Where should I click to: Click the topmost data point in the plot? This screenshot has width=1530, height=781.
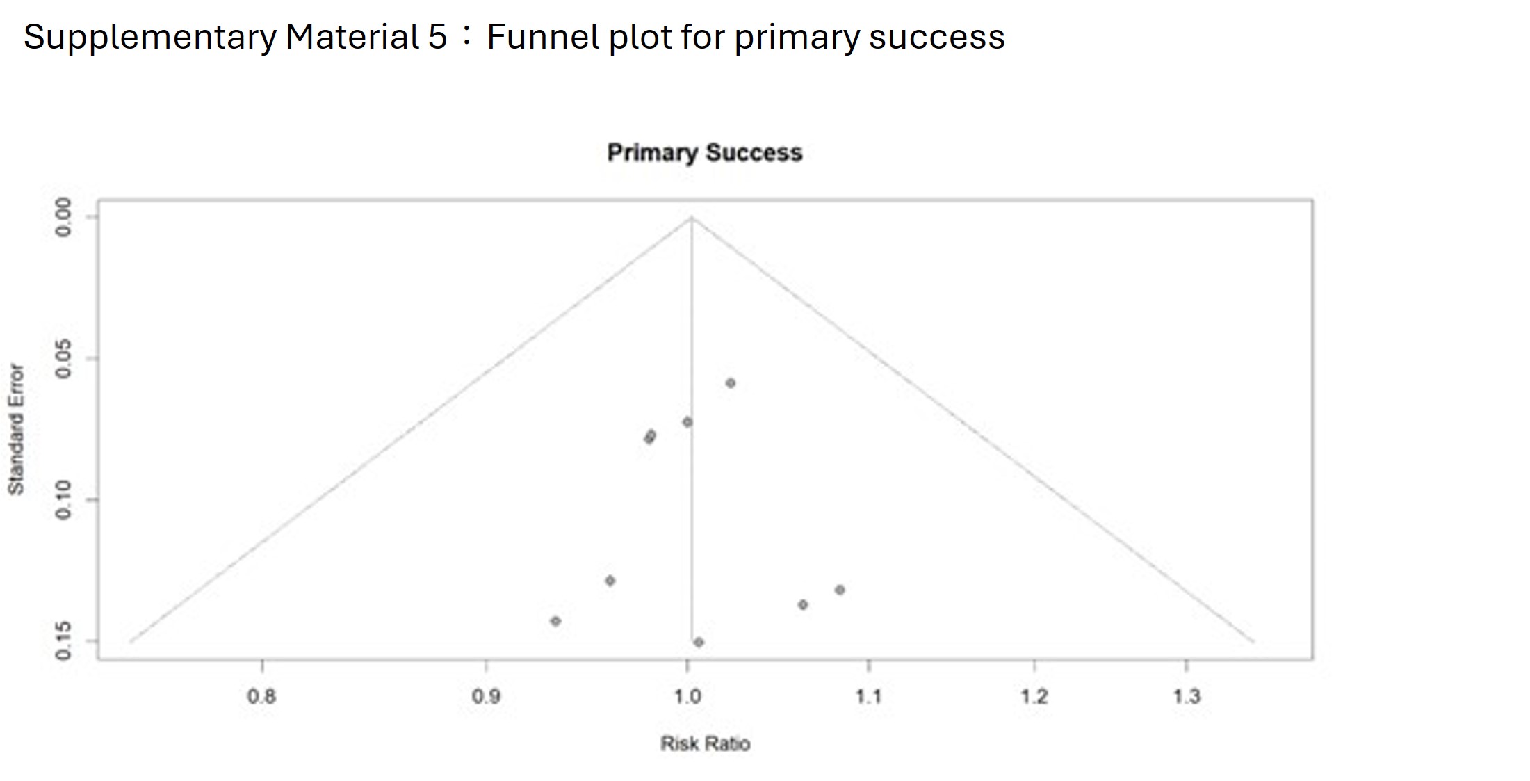click(730, 383)
